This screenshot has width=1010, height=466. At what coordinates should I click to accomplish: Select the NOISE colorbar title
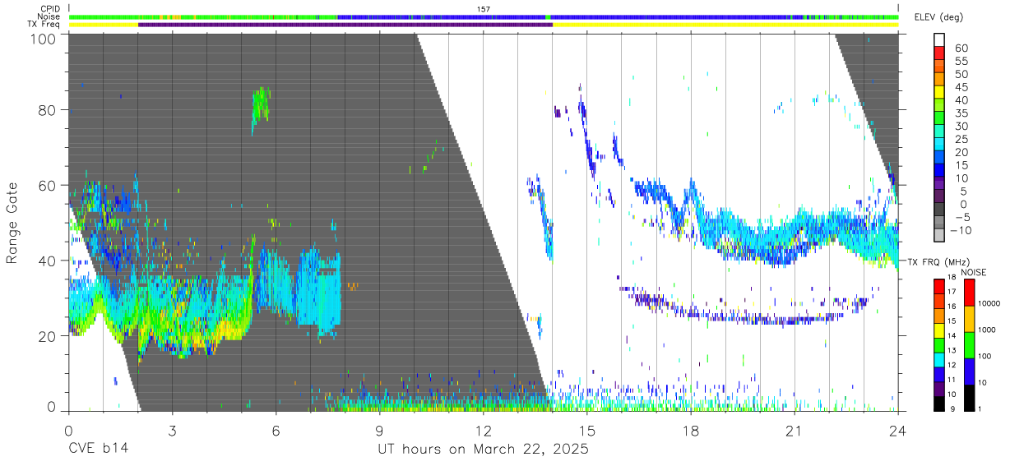974,272
